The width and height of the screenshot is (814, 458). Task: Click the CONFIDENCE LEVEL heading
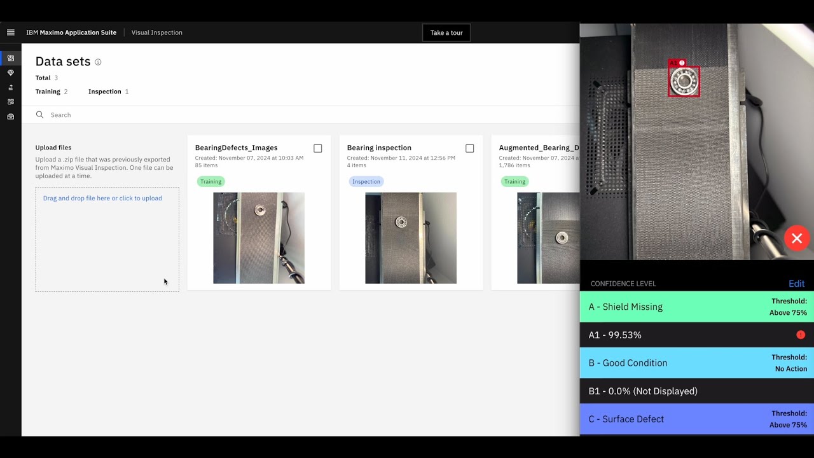point(623,284)
